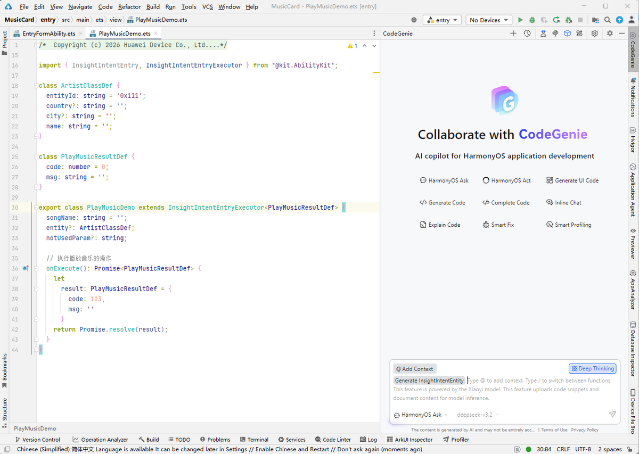Open the Terms of Use link
Viewport: 639px width, 454px height.
tap(554, 430)
